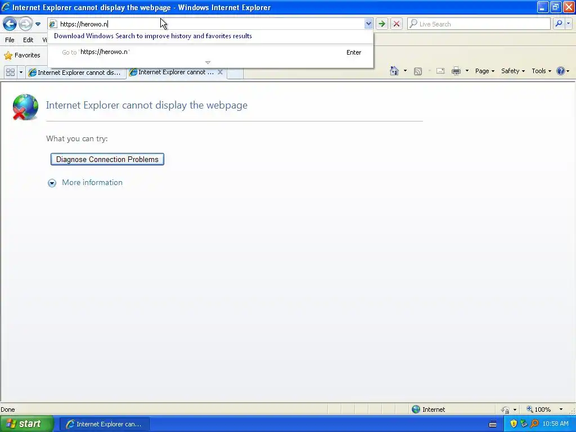Image resolution: width=576 pixels, height=432 pixels.
Task: Click the Read Mail envelope icon
Action: (440, 71)
